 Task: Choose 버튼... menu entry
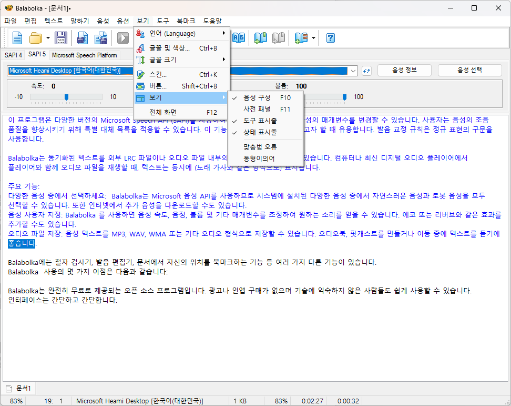point(182,86)
